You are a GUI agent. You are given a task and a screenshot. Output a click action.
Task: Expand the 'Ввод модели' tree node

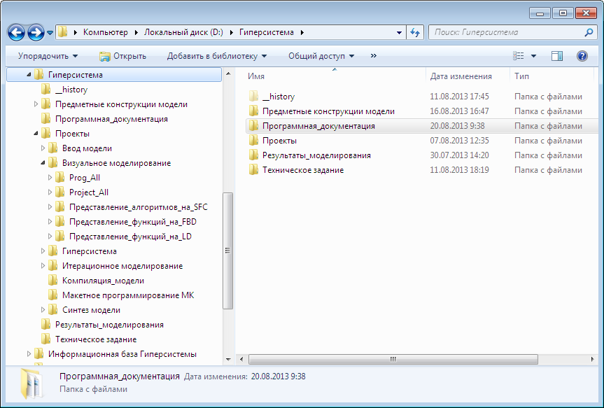[43, 148]
